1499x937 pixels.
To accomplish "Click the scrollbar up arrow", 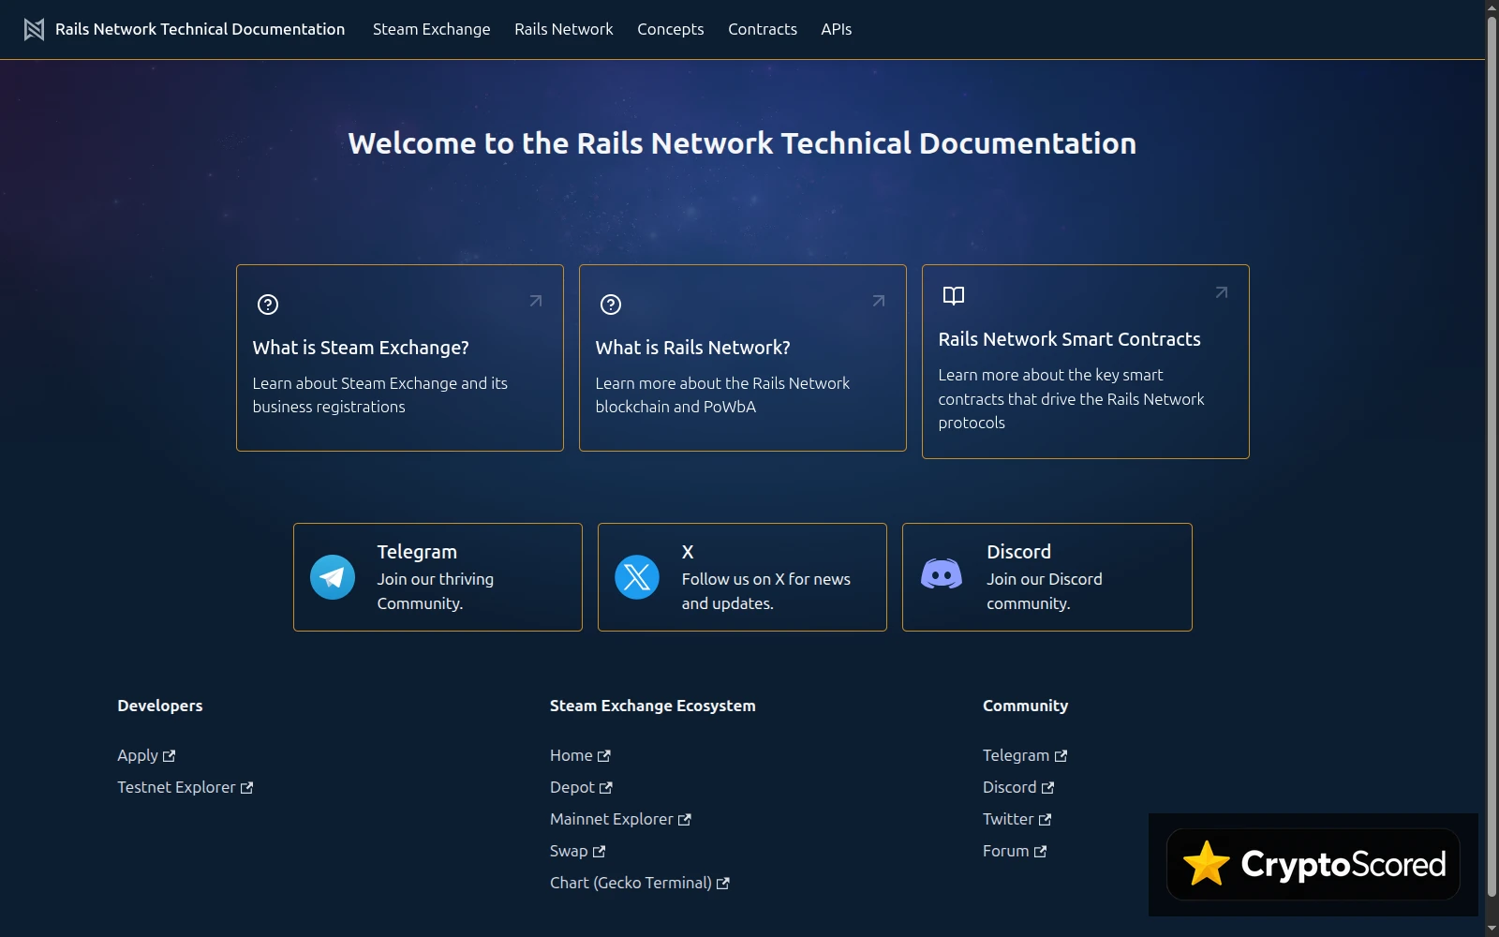I will [x=1492, y=7].
